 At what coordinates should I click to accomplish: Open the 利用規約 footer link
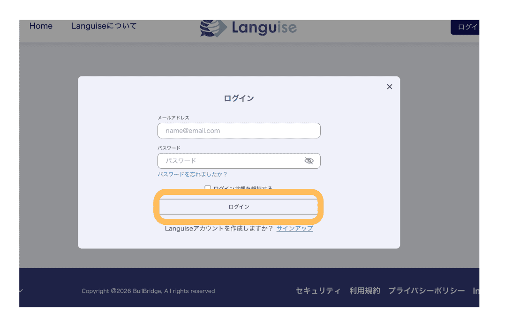364,291
